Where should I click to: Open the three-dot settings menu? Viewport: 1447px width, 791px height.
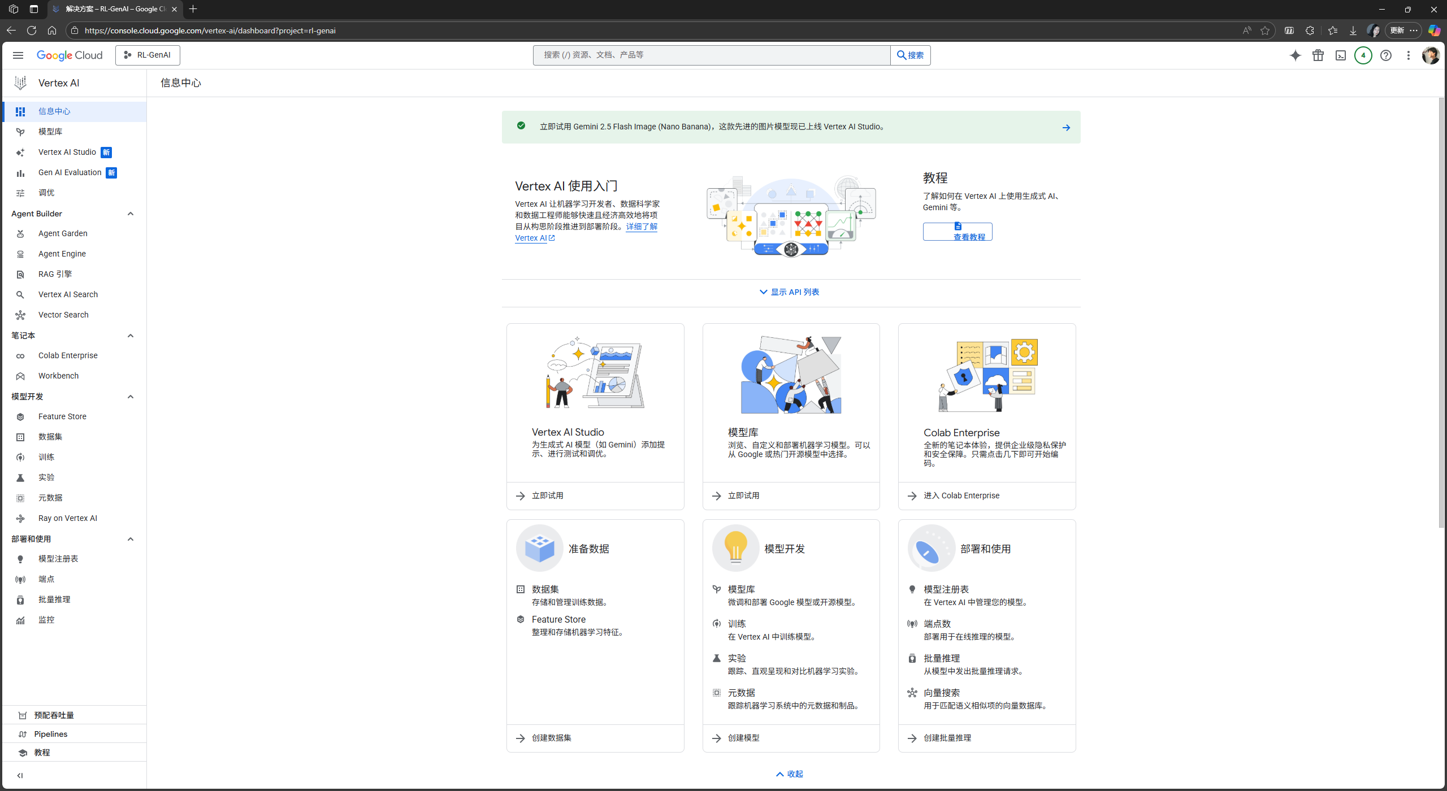pyautogui.click(x=1408, y=55)
